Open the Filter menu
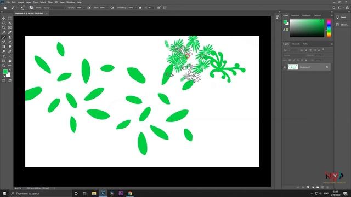Image resolution: width=351 pixels, height=197 pixels. pos(50,2)
